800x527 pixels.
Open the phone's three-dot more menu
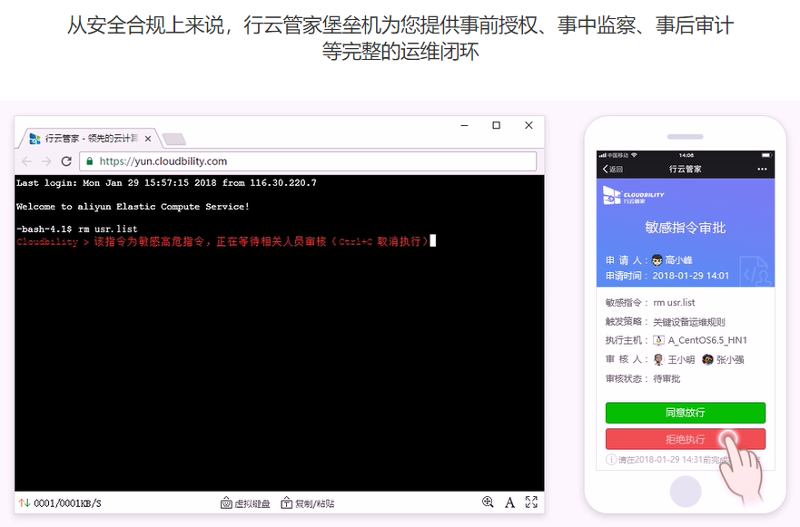(762, 170)
